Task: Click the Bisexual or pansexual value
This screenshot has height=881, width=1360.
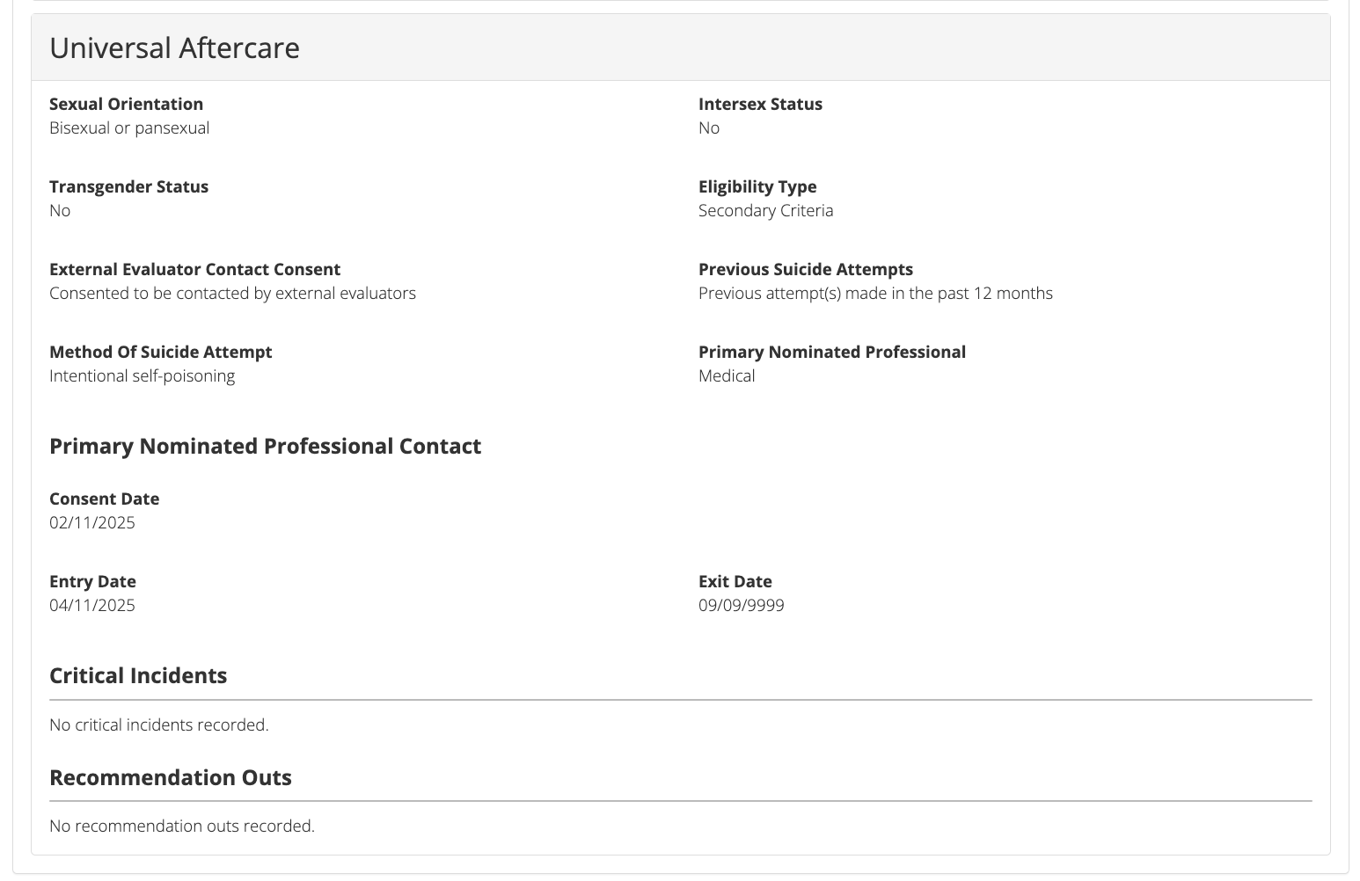Action: 129,127
